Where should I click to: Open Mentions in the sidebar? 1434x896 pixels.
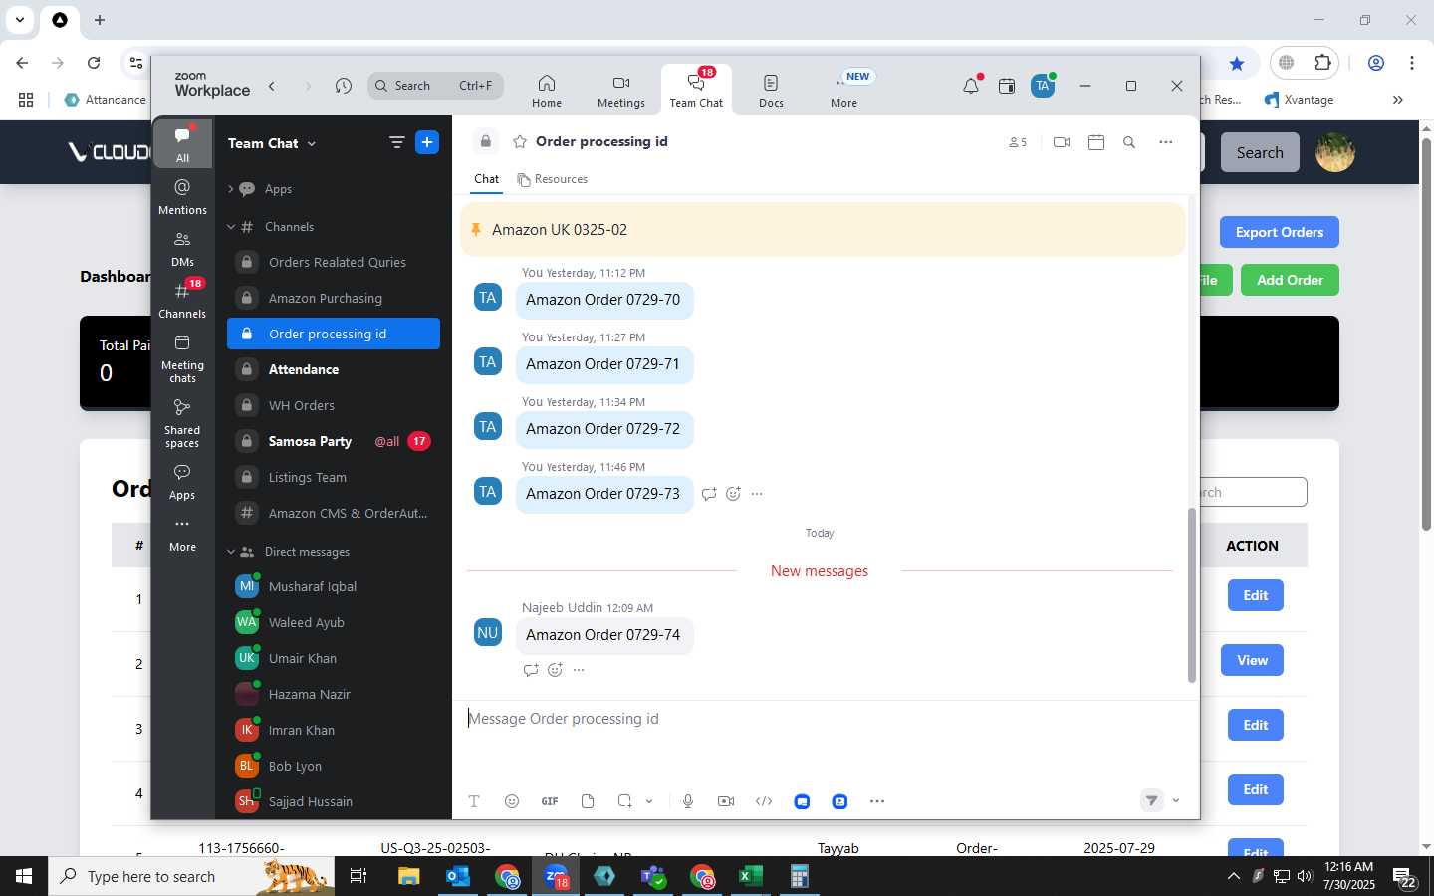[x=182, y=197]
